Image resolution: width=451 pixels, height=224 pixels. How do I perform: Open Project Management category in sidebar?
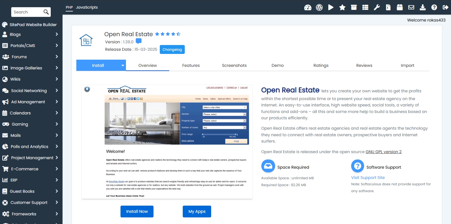click(x=32, y=158)
